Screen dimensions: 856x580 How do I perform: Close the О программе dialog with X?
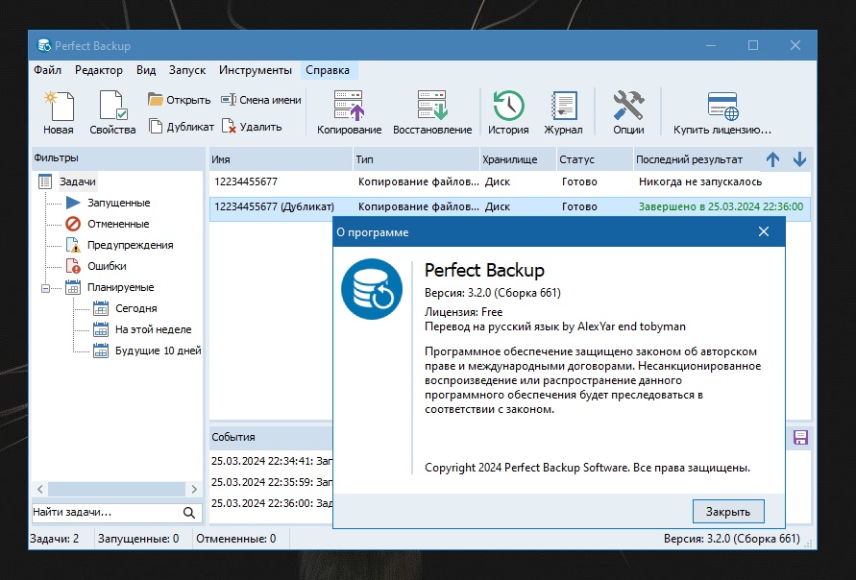764,231
